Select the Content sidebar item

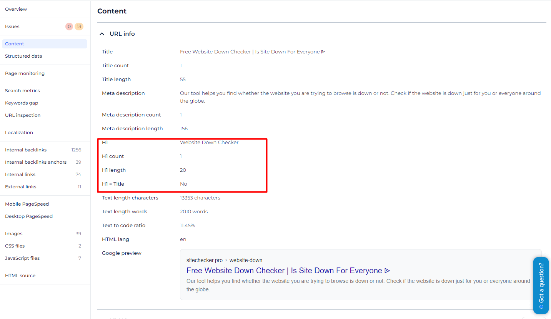pyautogui.click(x=45, y=44)
